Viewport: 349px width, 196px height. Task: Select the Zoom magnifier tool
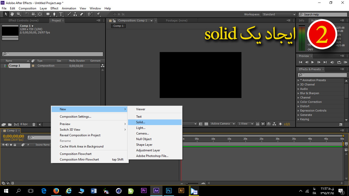tap(19, 14)
